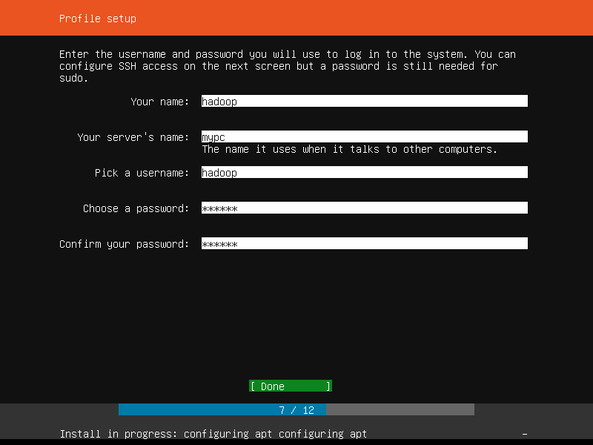The image size is (593, 445).
Task: Click the dash indicator in the status bar
Action: point(525,434)
